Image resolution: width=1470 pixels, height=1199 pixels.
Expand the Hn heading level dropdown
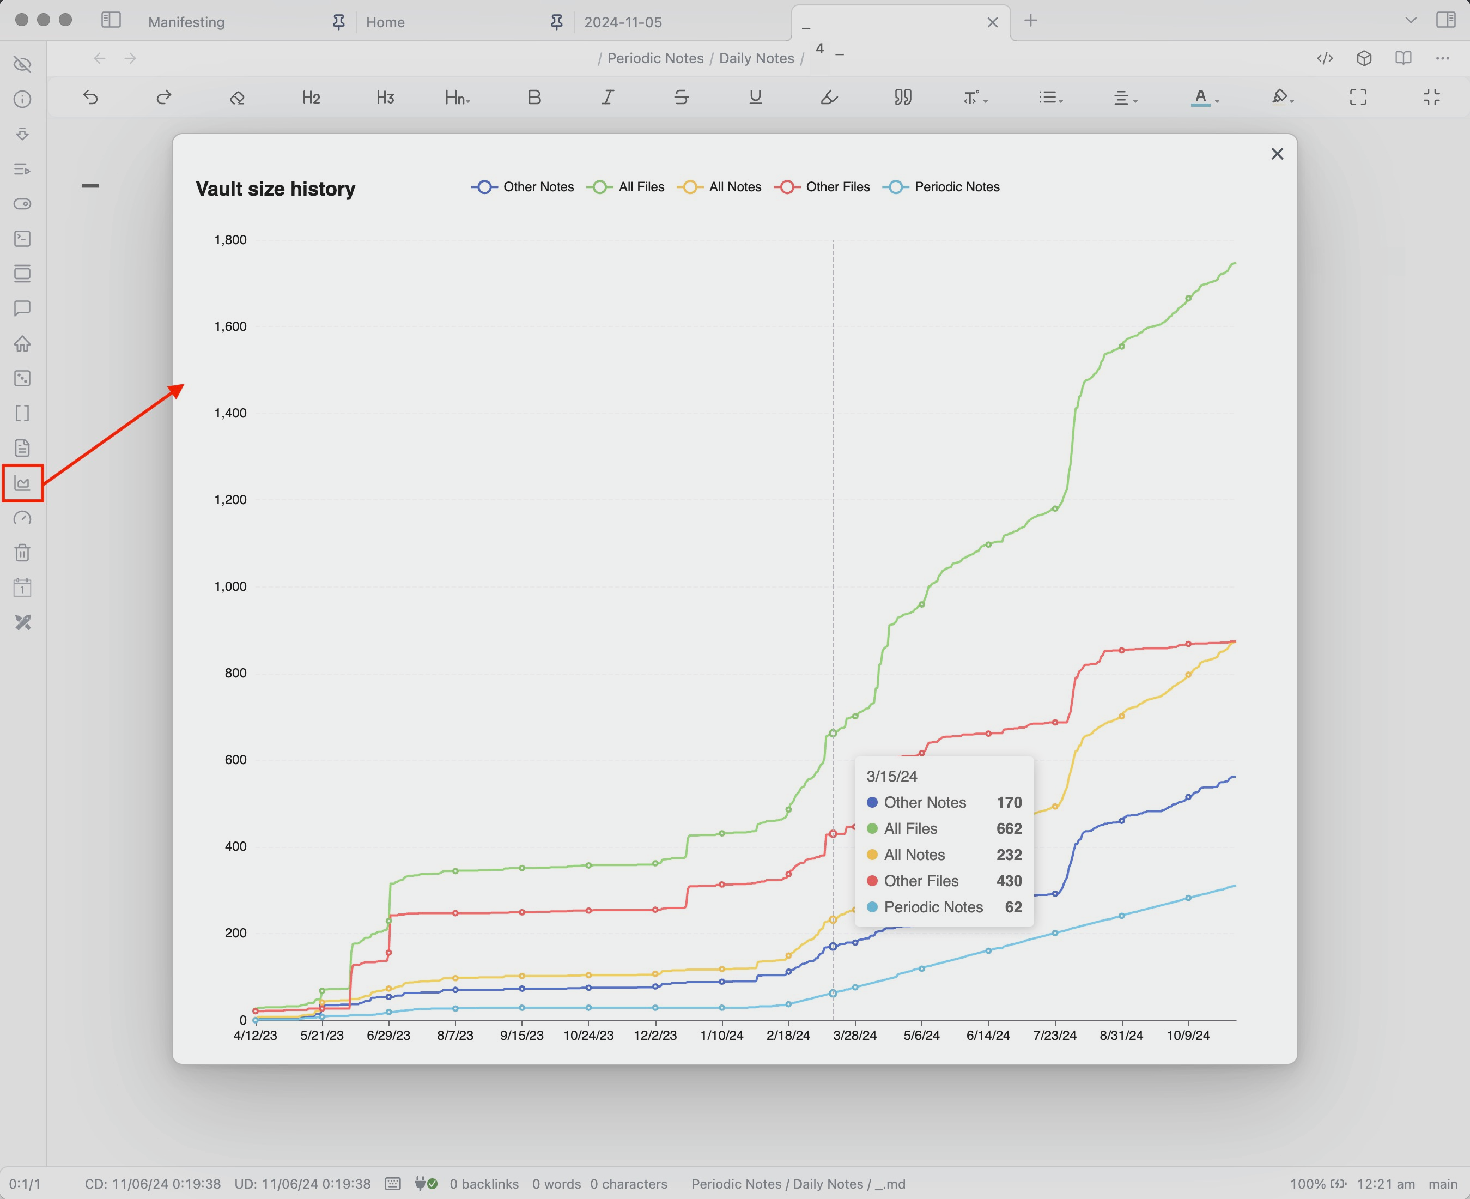pos(458,98)
